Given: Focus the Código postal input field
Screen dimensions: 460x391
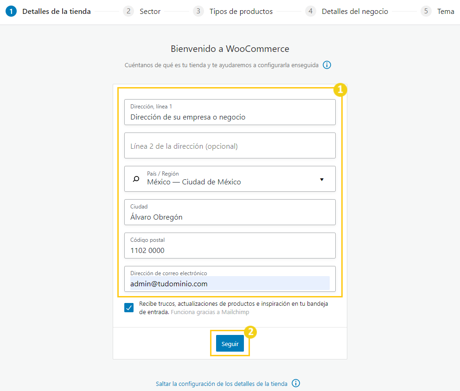Looking at the screenshot, I should click(x=230, y=246).
